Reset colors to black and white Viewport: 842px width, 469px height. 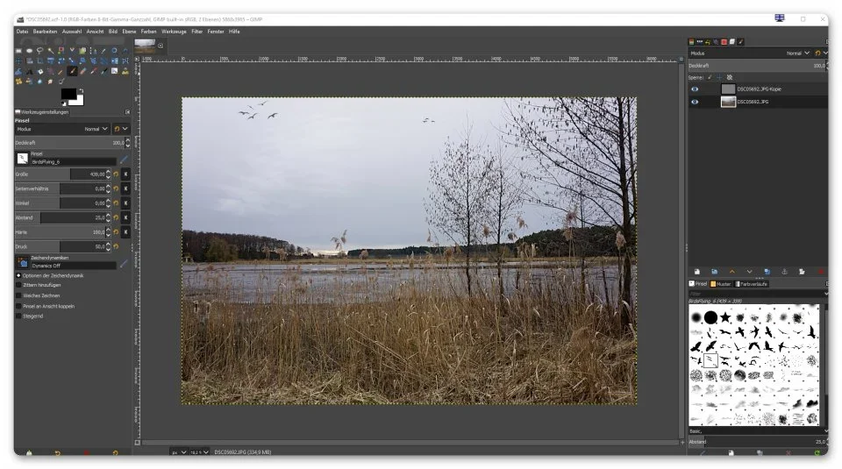pos(64,103)
